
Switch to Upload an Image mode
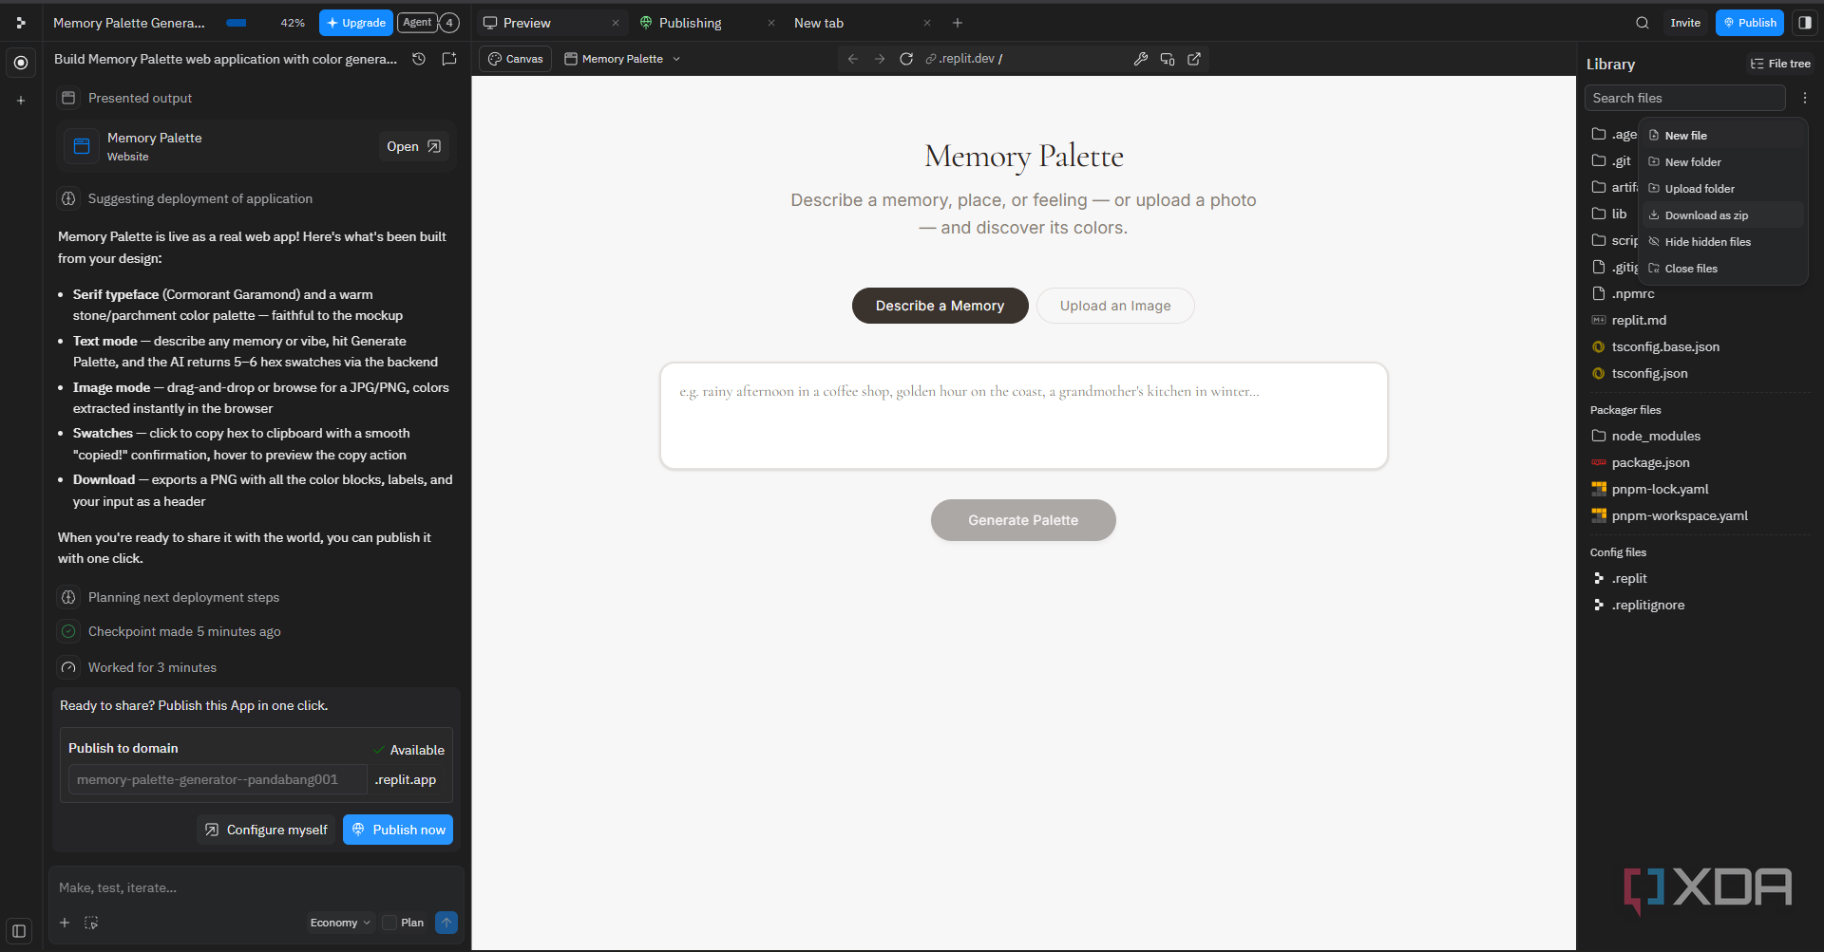1115,306
